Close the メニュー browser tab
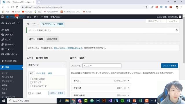This screenshot has width=185, height=104. point(34,2)
